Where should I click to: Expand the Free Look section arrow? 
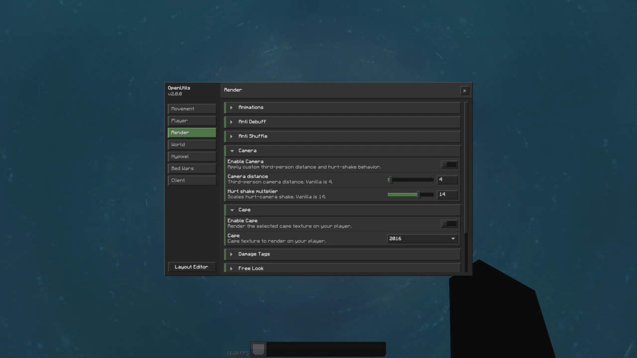coord(231,268)
